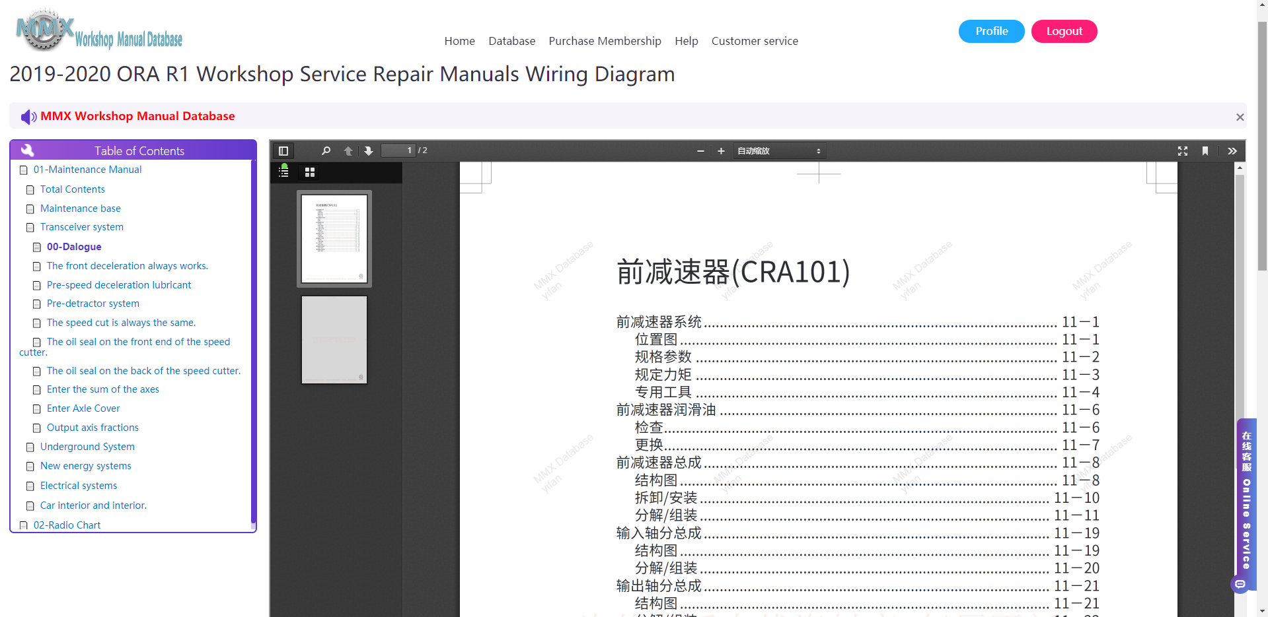This screenshot has width=1268, height=617.
Task: Open the zoom level dropdown
Action: 779,151
